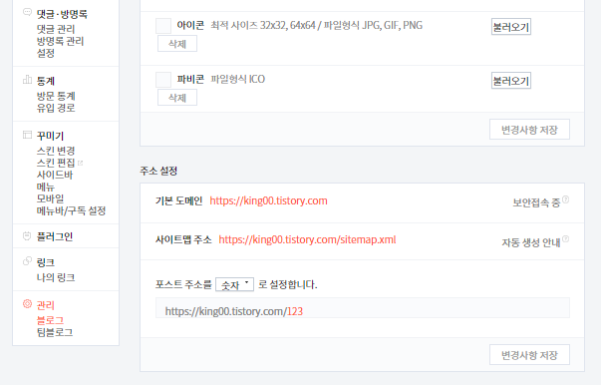Open 설정 under 댓글·방명록
The image size is (601, 385).
[x=46, y=53]
